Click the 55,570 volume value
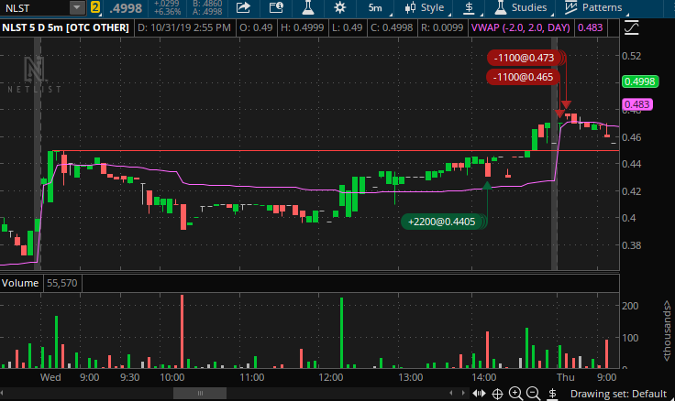The image size is (675, 401). 62,283
